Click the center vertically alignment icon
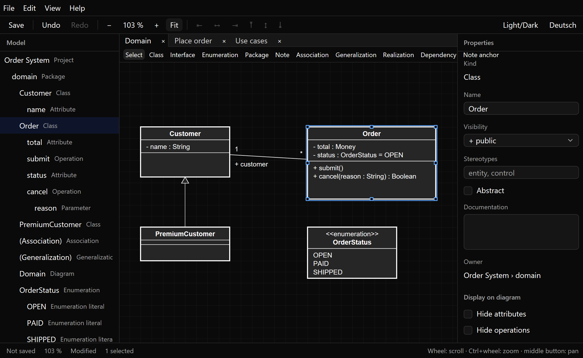 point(266,25)
